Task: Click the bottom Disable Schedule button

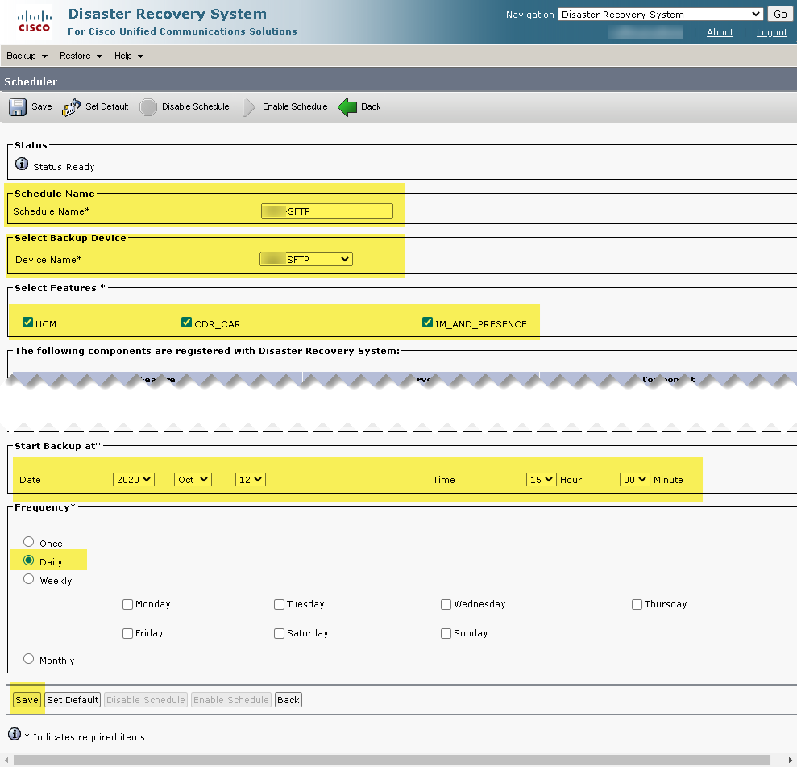Action: (146, 700)
